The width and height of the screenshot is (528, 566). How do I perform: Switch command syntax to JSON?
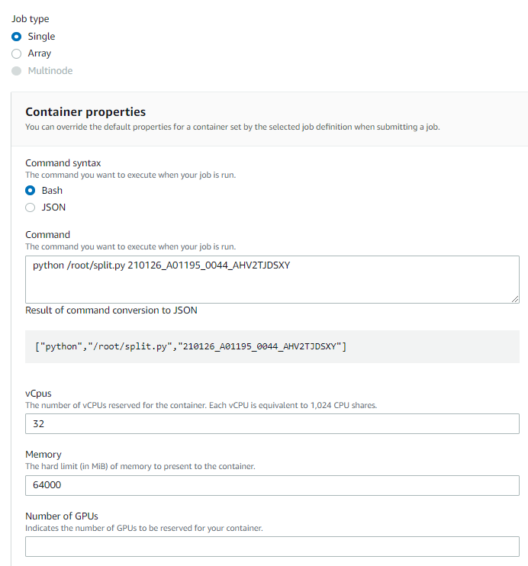tap(31, 207)
